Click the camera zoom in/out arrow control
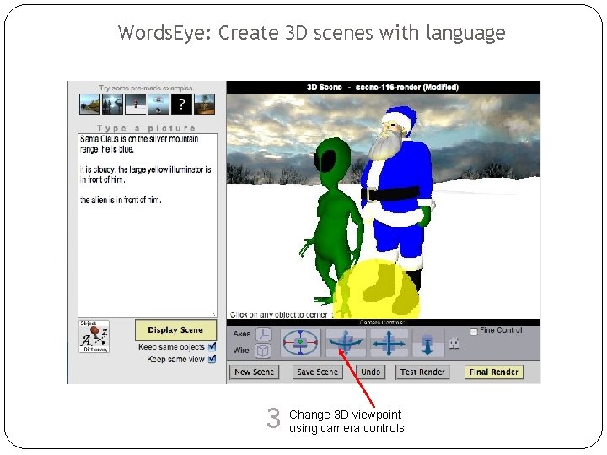 pos(427,343)
